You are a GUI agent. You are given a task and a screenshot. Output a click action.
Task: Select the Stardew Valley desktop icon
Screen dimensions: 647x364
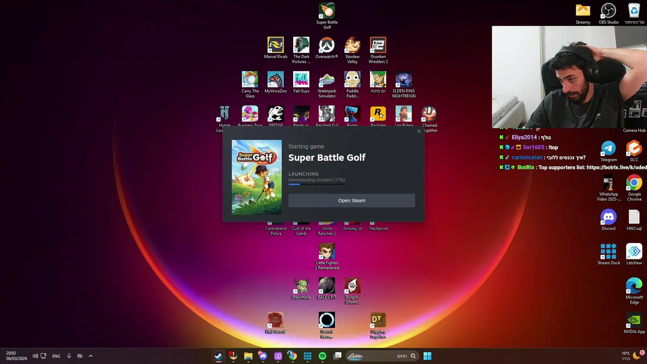coord(352,50)
